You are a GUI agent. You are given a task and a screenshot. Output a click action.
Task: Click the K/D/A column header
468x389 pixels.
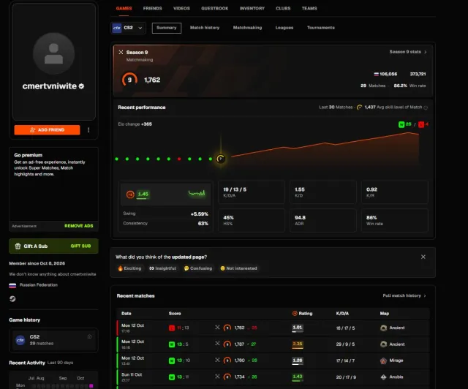[342, 314]
